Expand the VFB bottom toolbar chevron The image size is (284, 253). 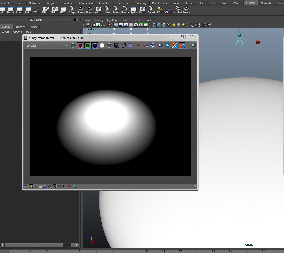click(x=195, y=186)
